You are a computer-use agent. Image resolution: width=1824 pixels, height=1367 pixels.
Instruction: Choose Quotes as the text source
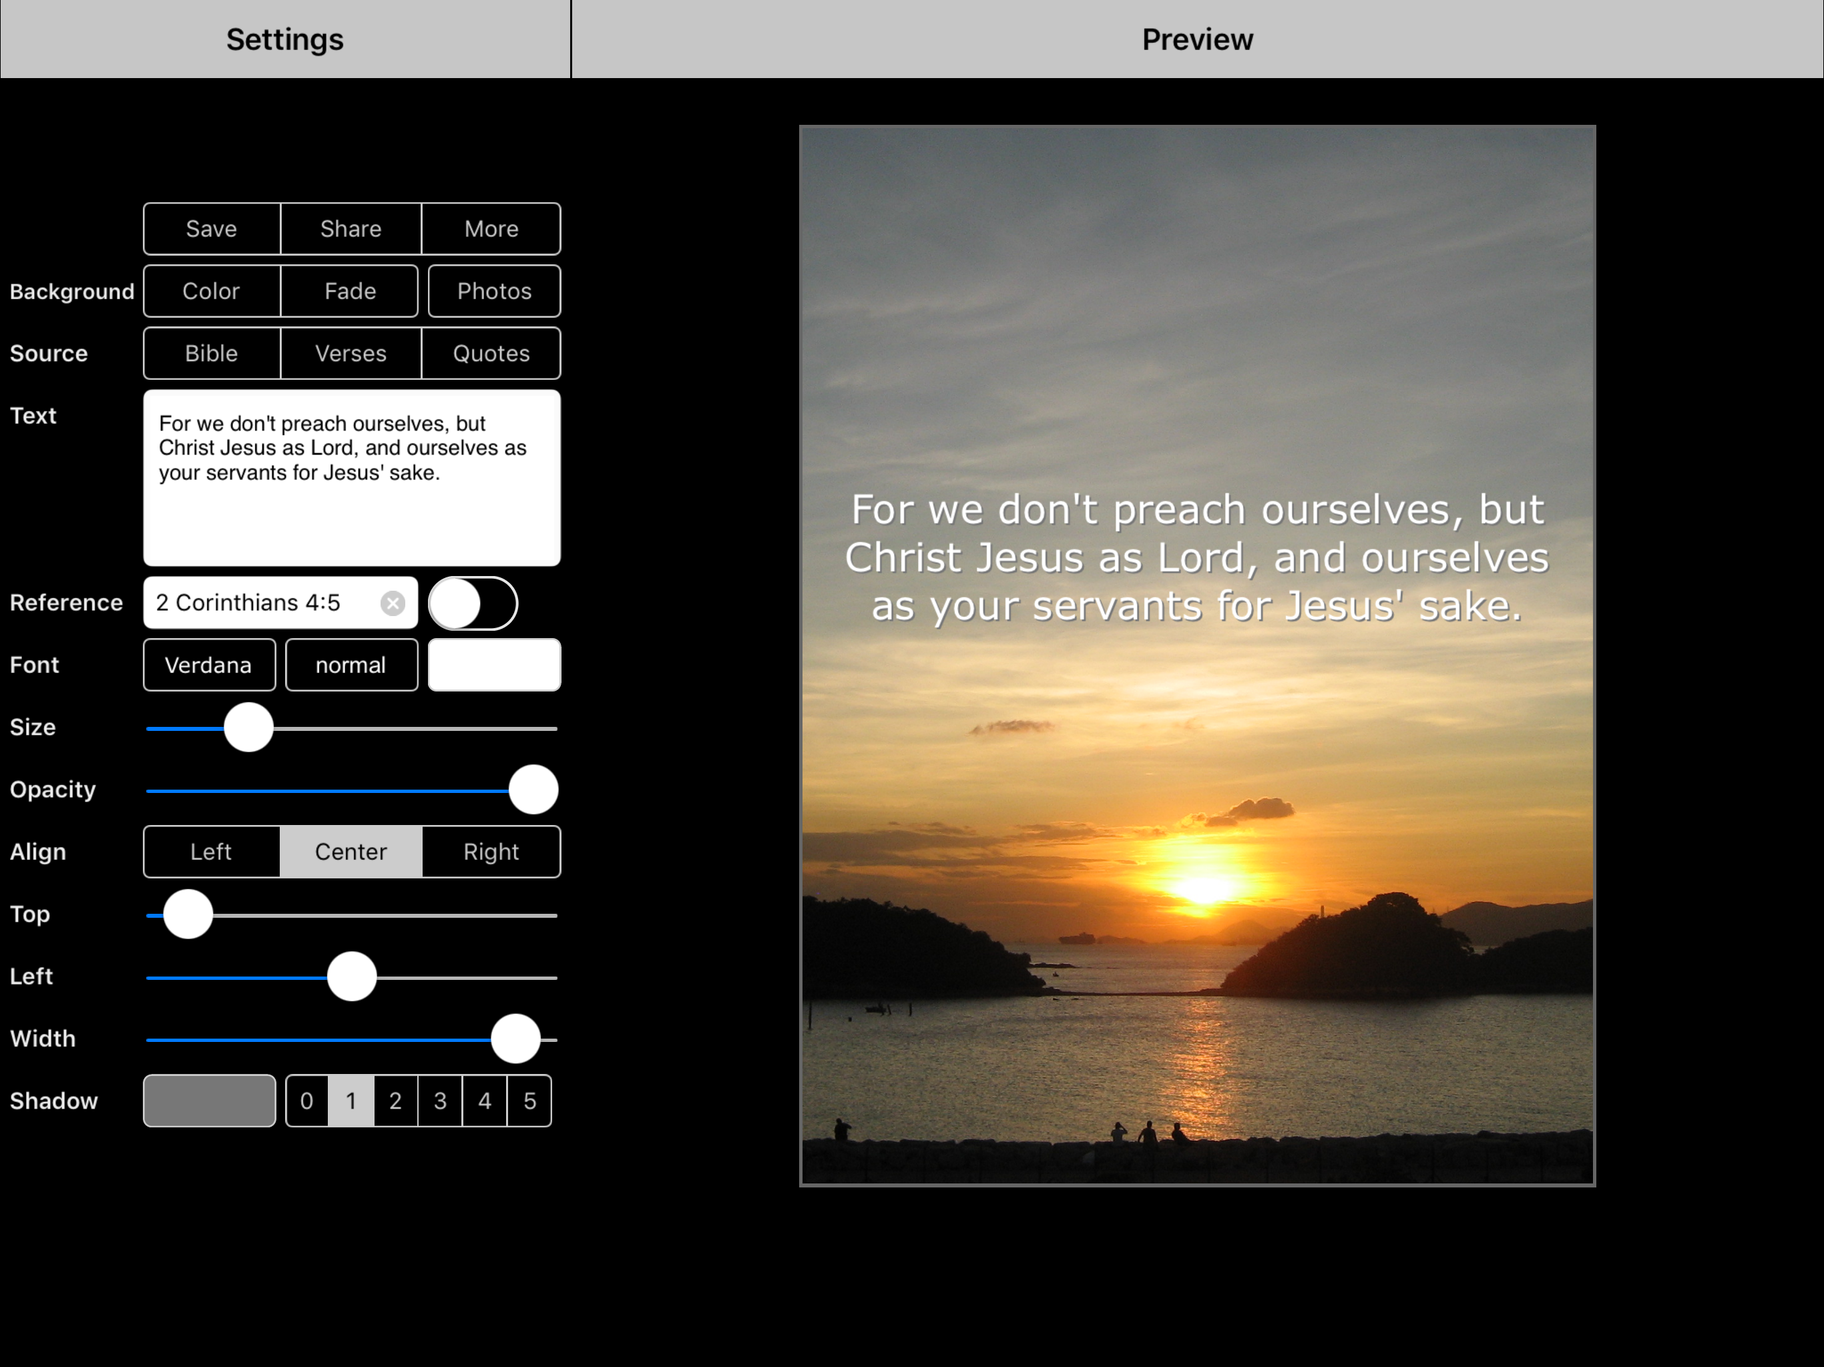(x=491, y=354)
